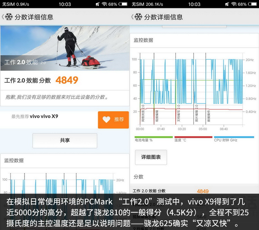Tap the snowflake PCMark logo on left screen
The width and height of the screenshot is (259, 230).
click(x=9, y=17)
